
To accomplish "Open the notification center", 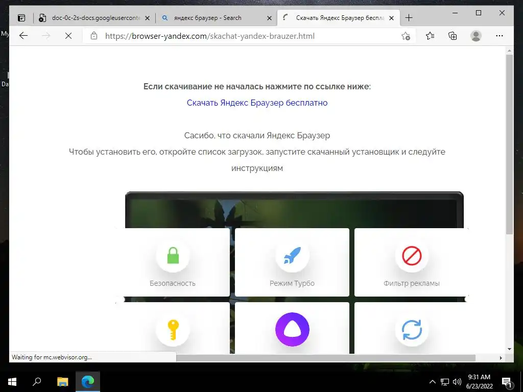I will pos(507,382).
